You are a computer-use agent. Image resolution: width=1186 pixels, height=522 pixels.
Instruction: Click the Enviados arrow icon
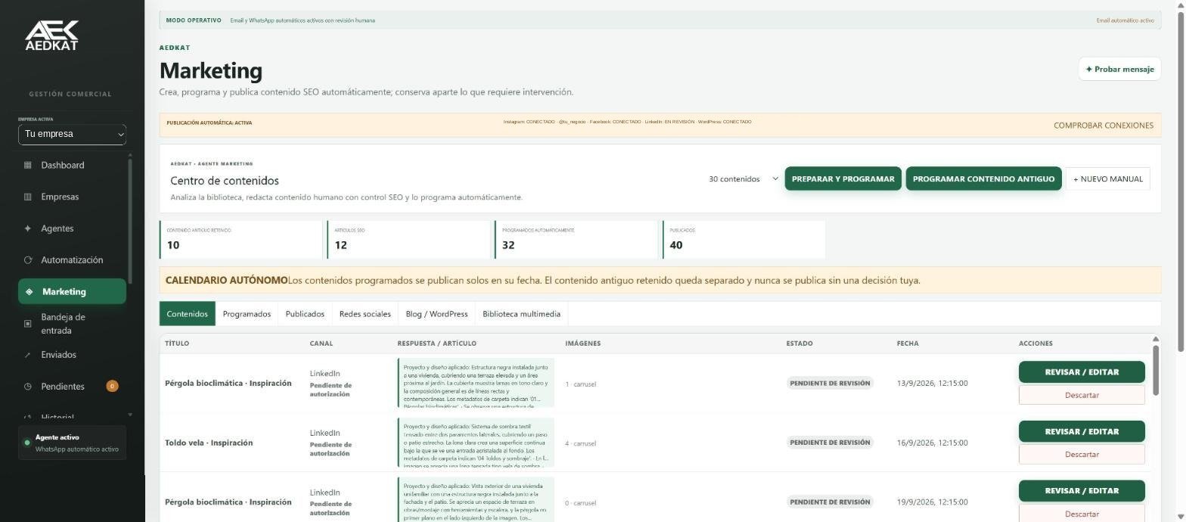point(28,355)
